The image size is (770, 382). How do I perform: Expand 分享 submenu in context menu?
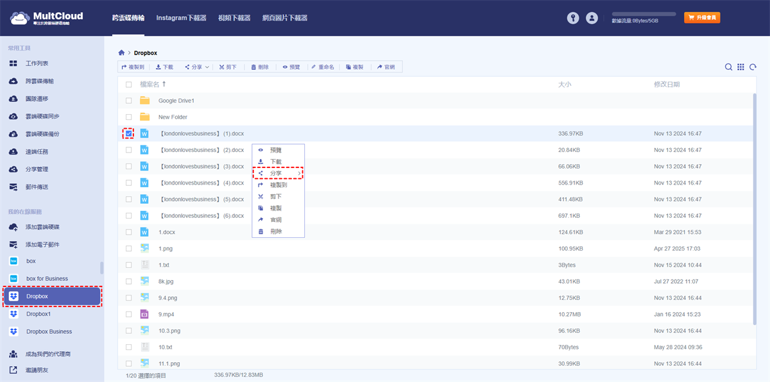[278, 173]
